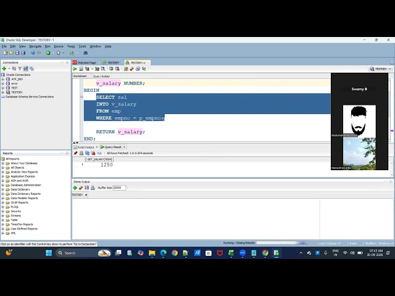Select Database Schema Service Connections node
395x296 pixels.
click(30, 97)
